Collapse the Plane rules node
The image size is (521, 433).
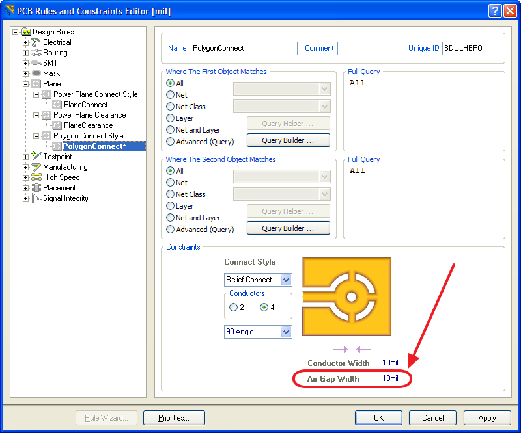pyautogui.click(x=25, y=84)
